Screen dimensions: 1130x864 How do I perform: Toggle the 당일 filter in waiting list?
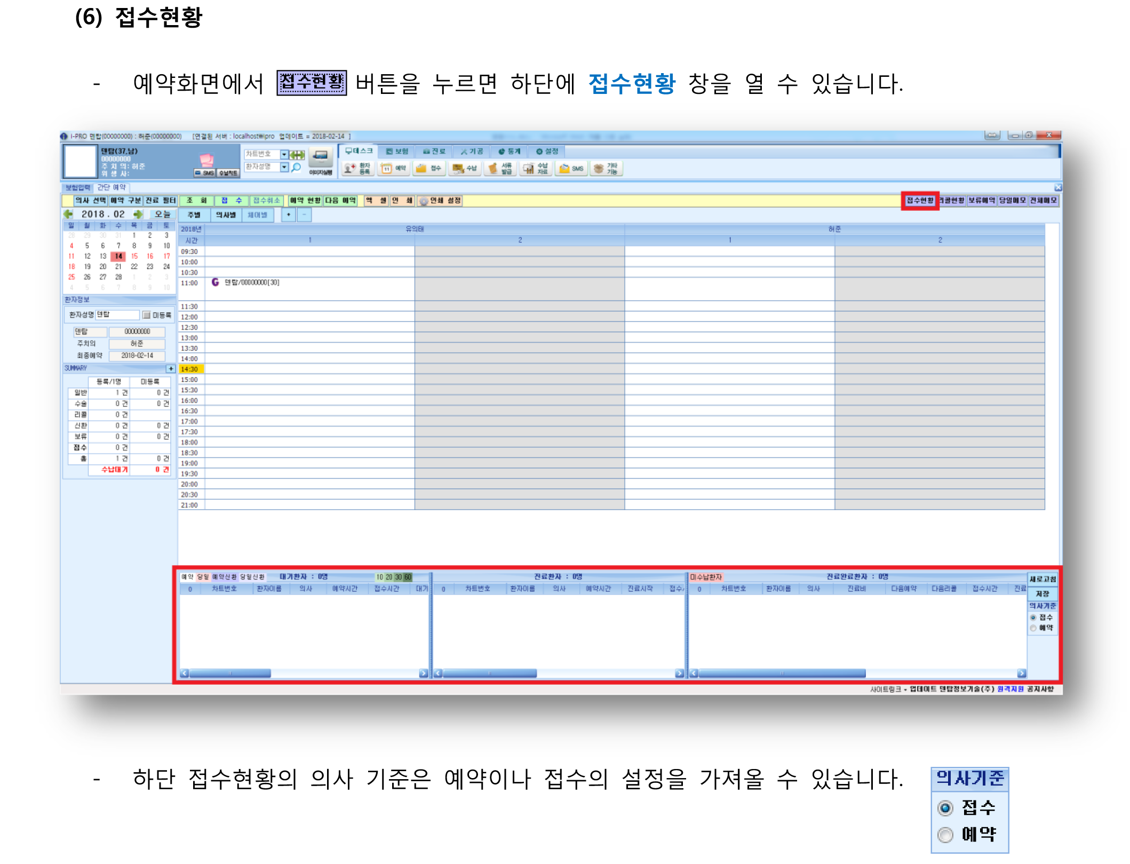point(203,577)
